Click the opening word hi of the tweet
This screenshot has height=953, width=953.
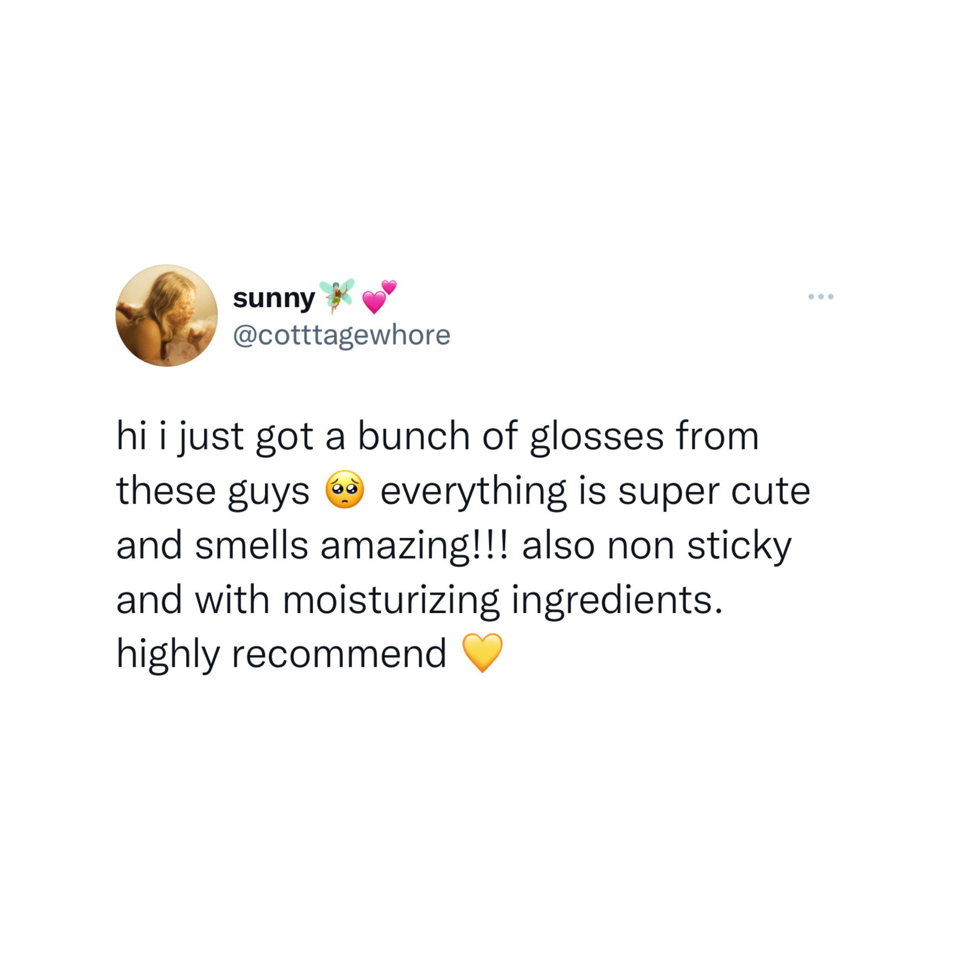(x=131, y=436)
